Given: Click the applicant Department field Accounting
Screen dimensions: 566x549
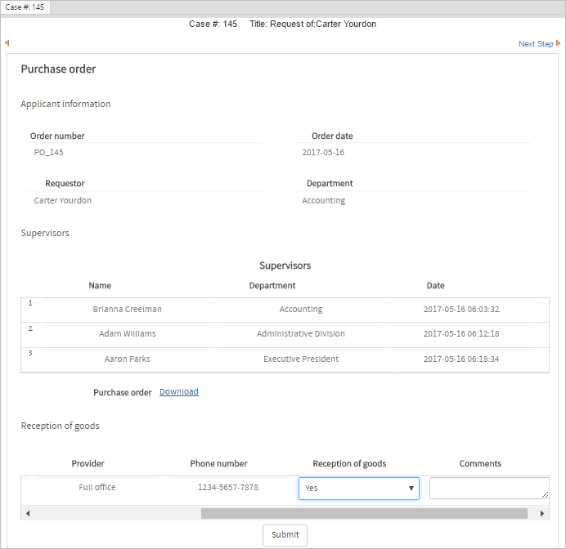Looking at the screenshot, I should click(414, 201).
